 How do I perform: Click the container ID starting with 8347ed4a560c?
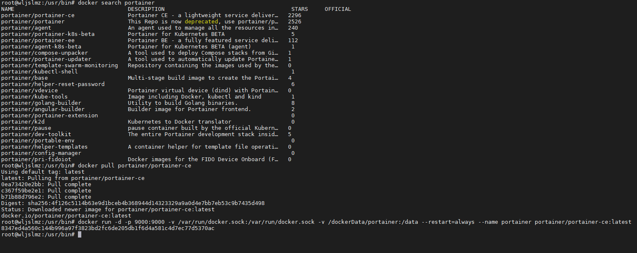[108, 228]
